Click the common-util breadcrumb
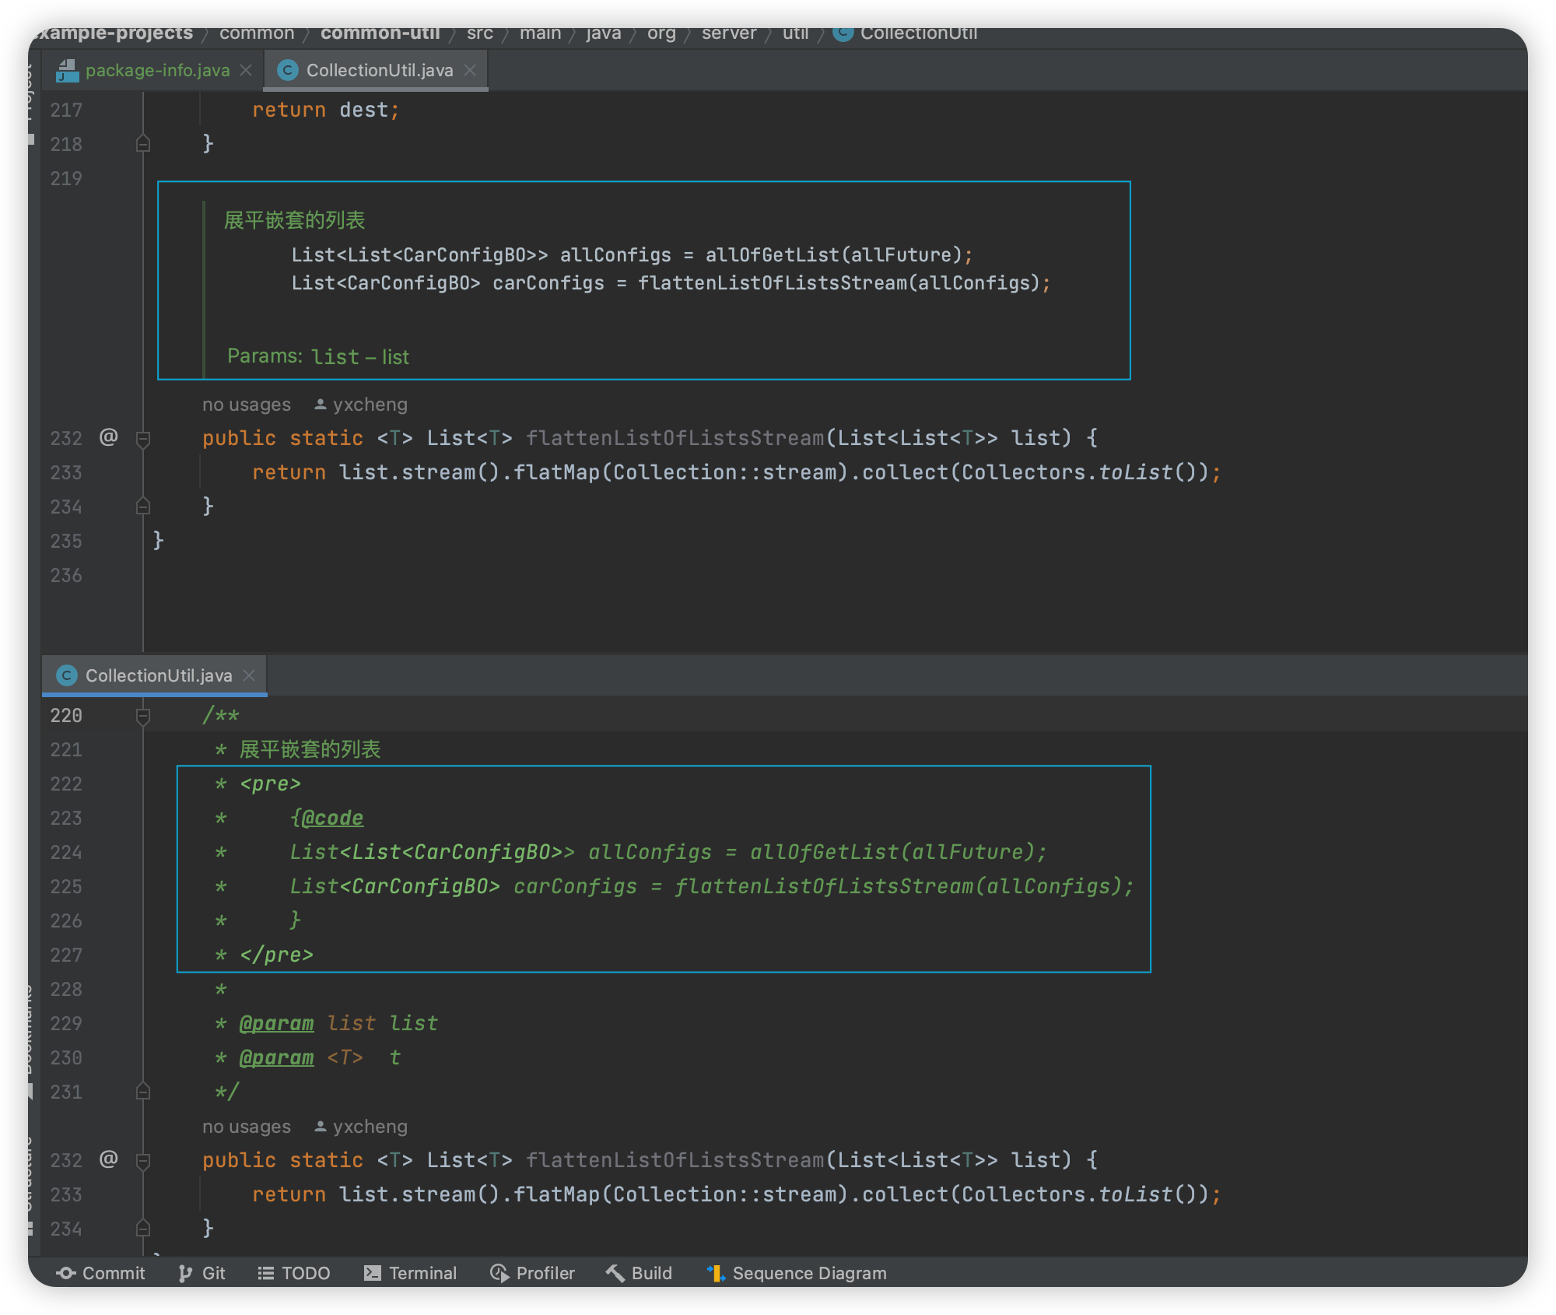 380,33
